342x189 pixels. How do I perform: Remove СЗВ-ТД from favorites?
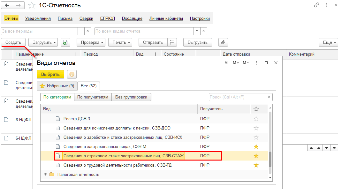(x=256, y=165)
